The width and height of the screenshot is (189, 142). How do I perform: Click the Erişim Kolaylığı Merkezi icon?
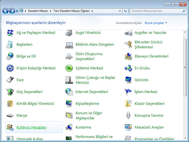(x=10, y=68)
